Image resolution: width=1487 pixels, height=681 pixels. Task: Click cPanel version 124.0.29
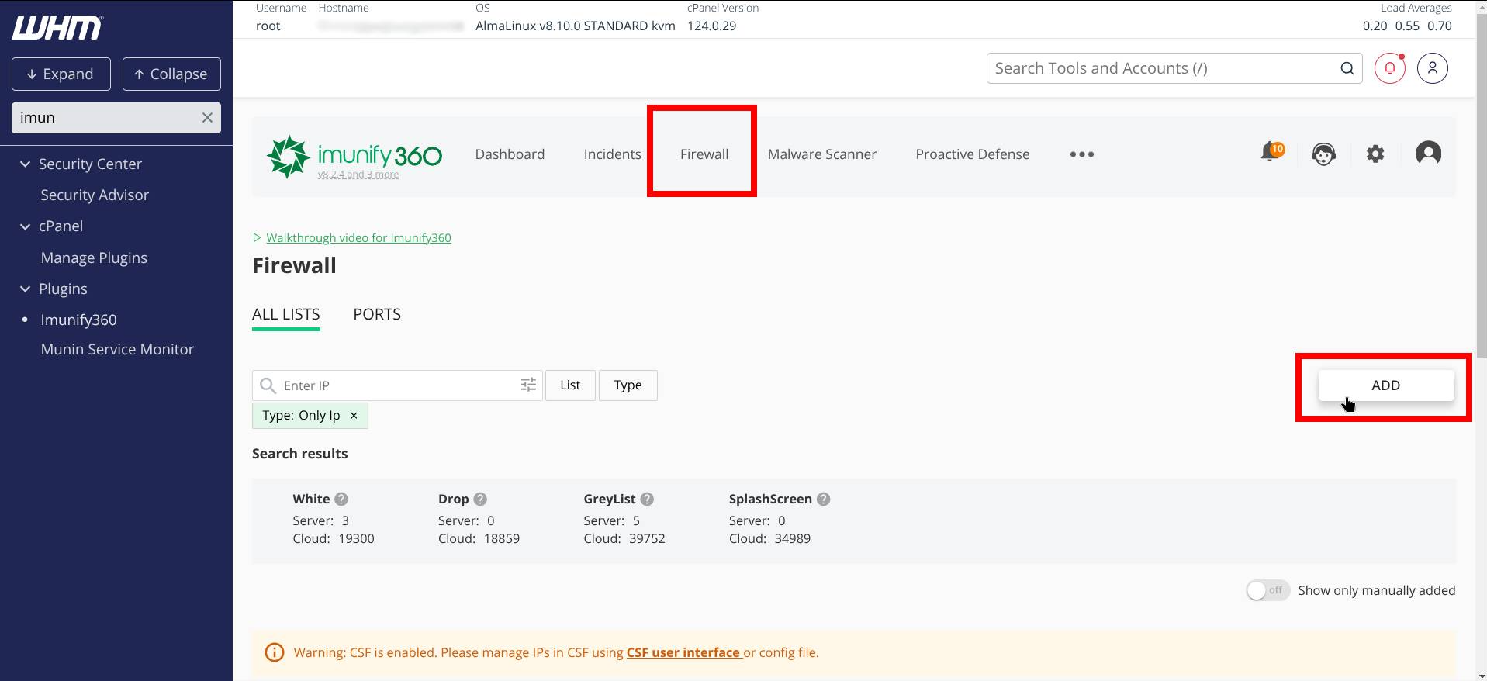pyautogui.click(x=712, y=26)
